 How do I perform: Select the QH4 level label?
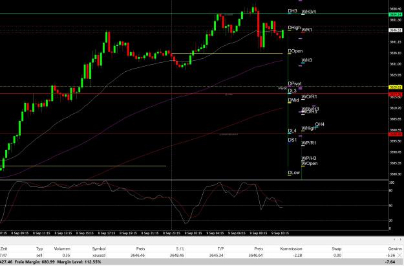(319, 125)
